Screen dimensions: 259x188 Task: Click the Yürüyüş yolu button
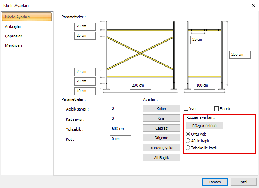click(161, 148)
